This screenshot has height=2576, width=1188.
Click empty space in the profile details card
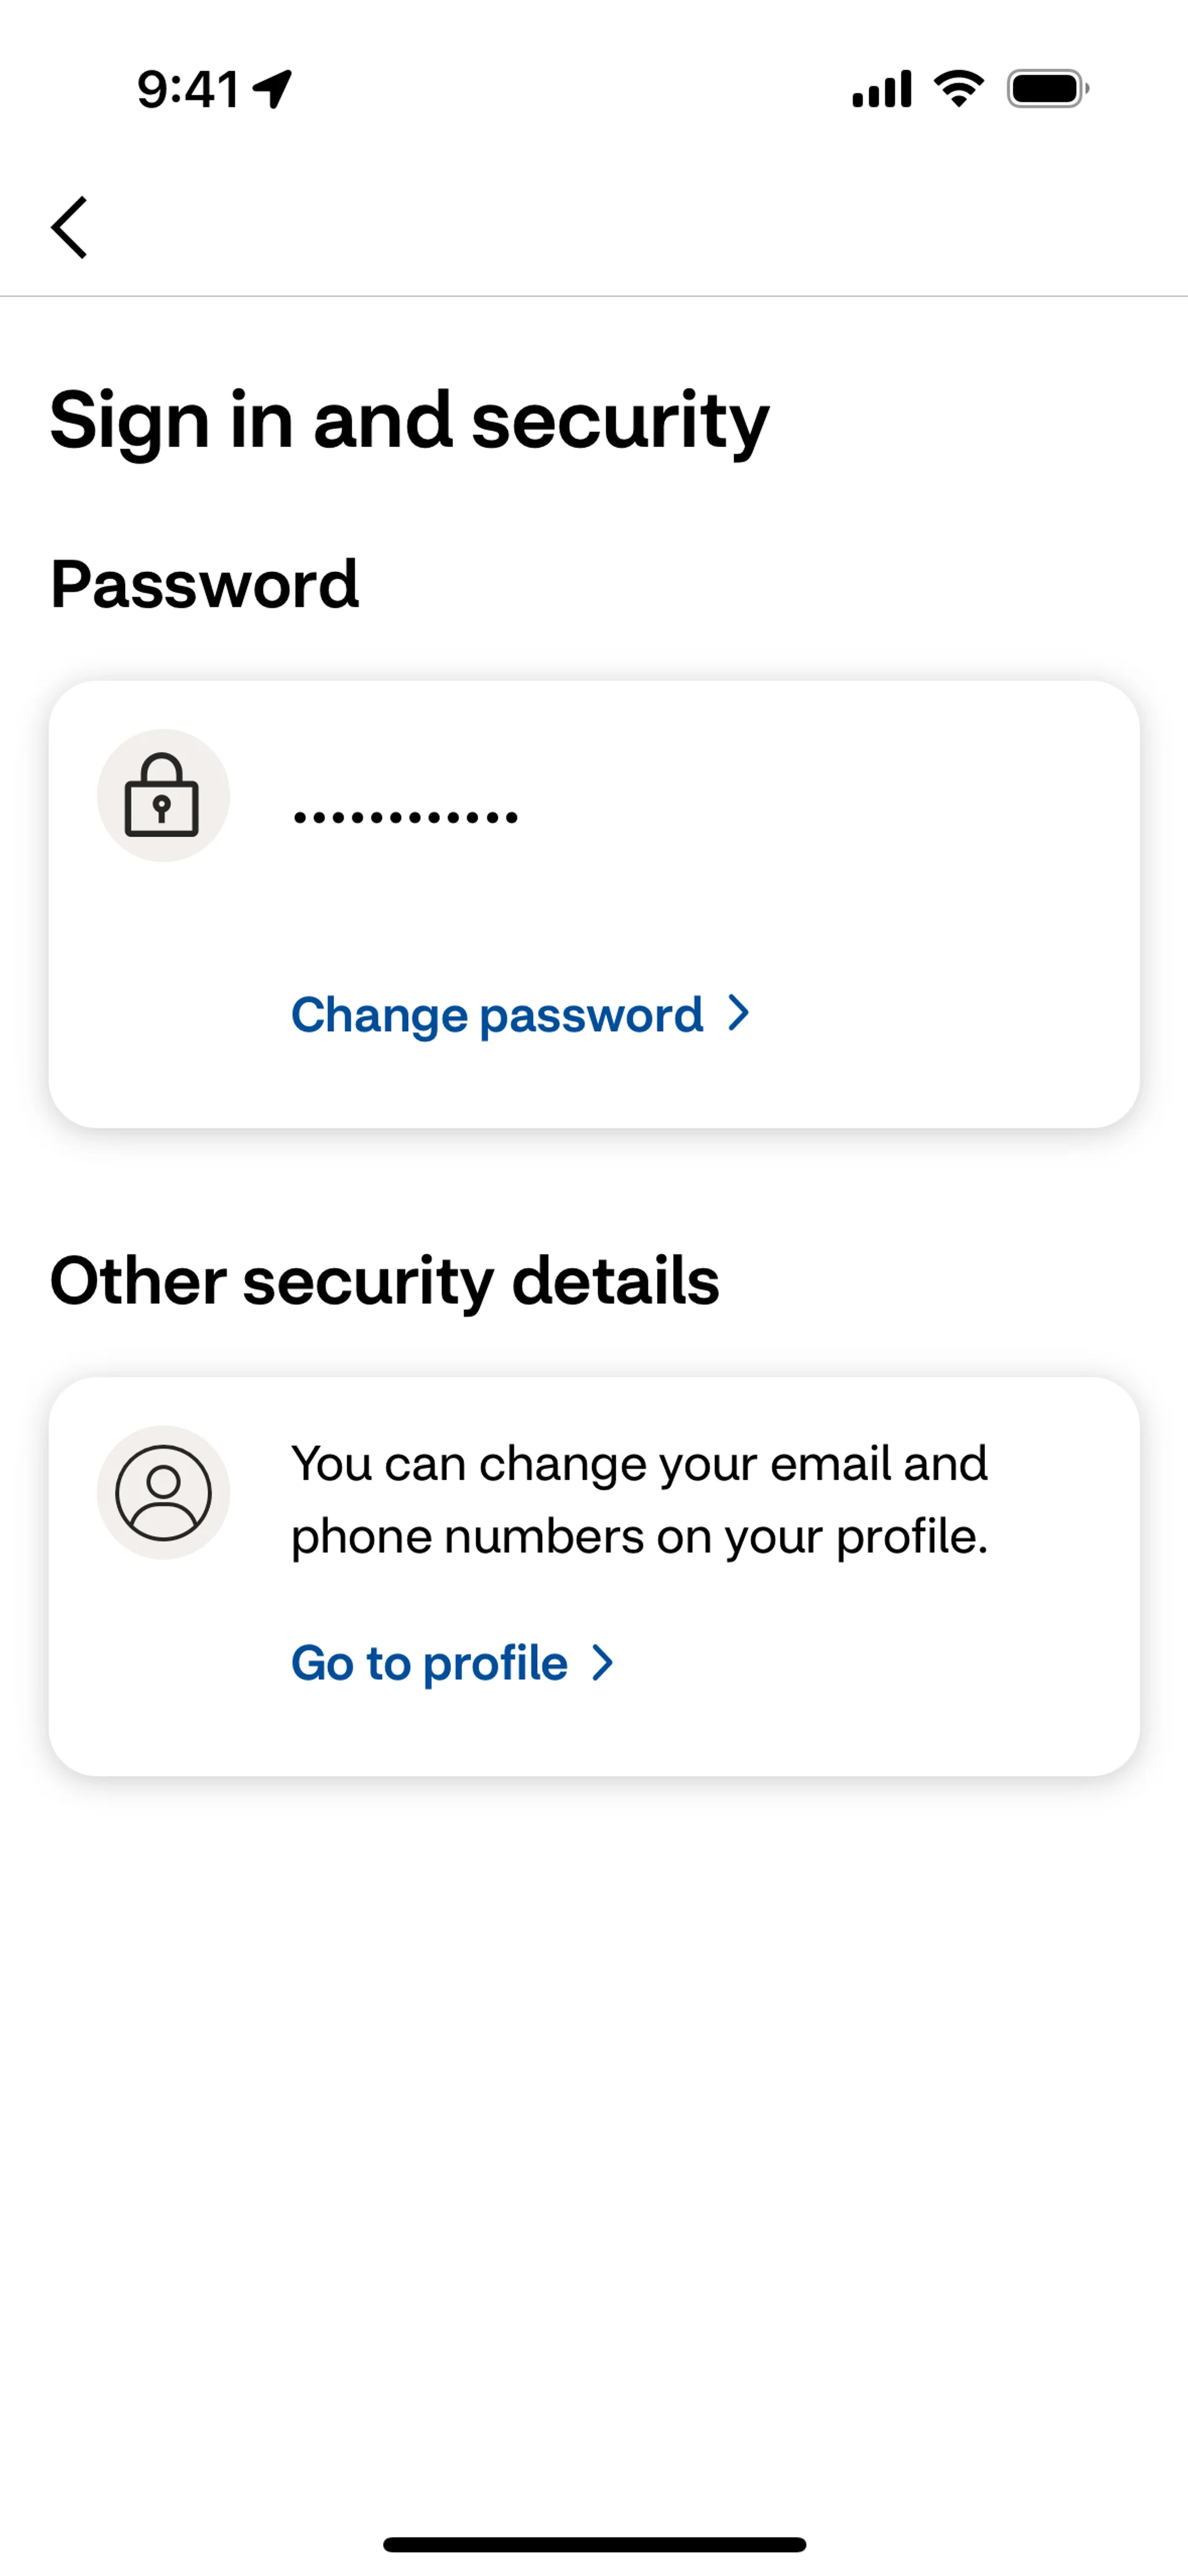(x=900, y=1680)
